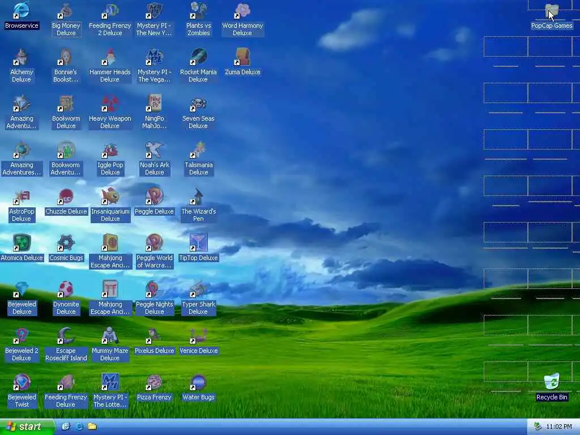Open the folder icon in Quick Launch
The width and height of the screenshot is (580, 435).
92,427
